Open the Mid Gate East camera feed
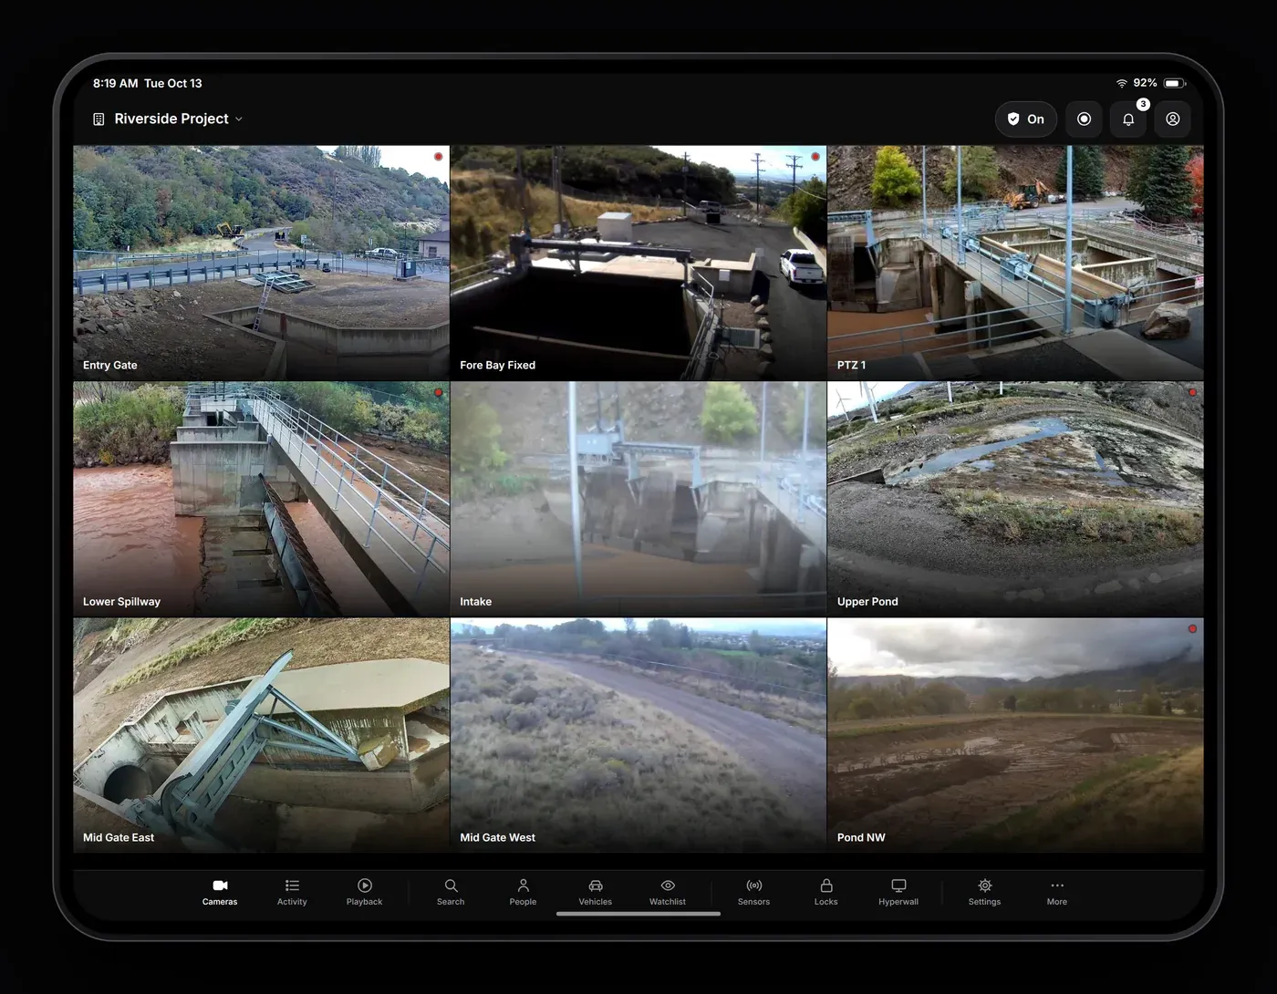 [x=261, y=735]
